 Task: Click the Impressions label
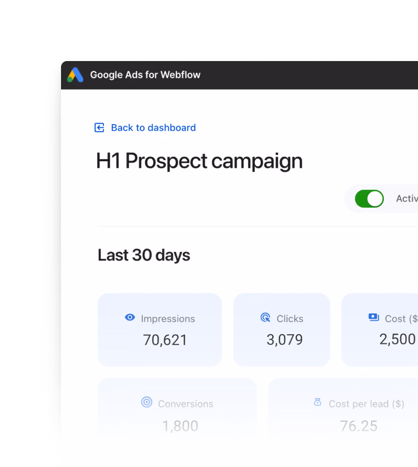pos(168,318)
